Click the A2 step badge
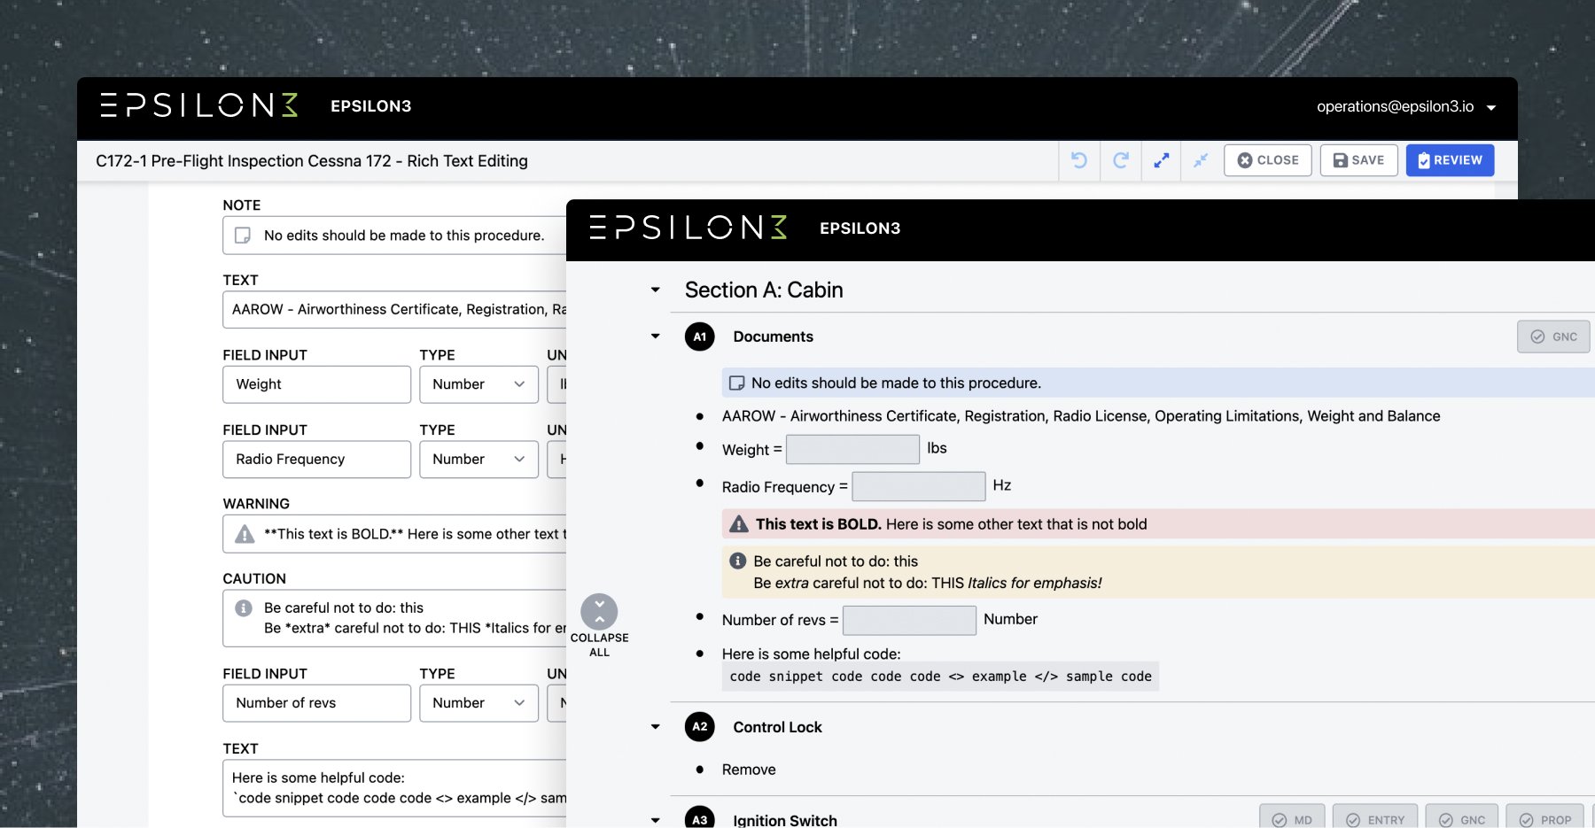 tap(700, 727)
